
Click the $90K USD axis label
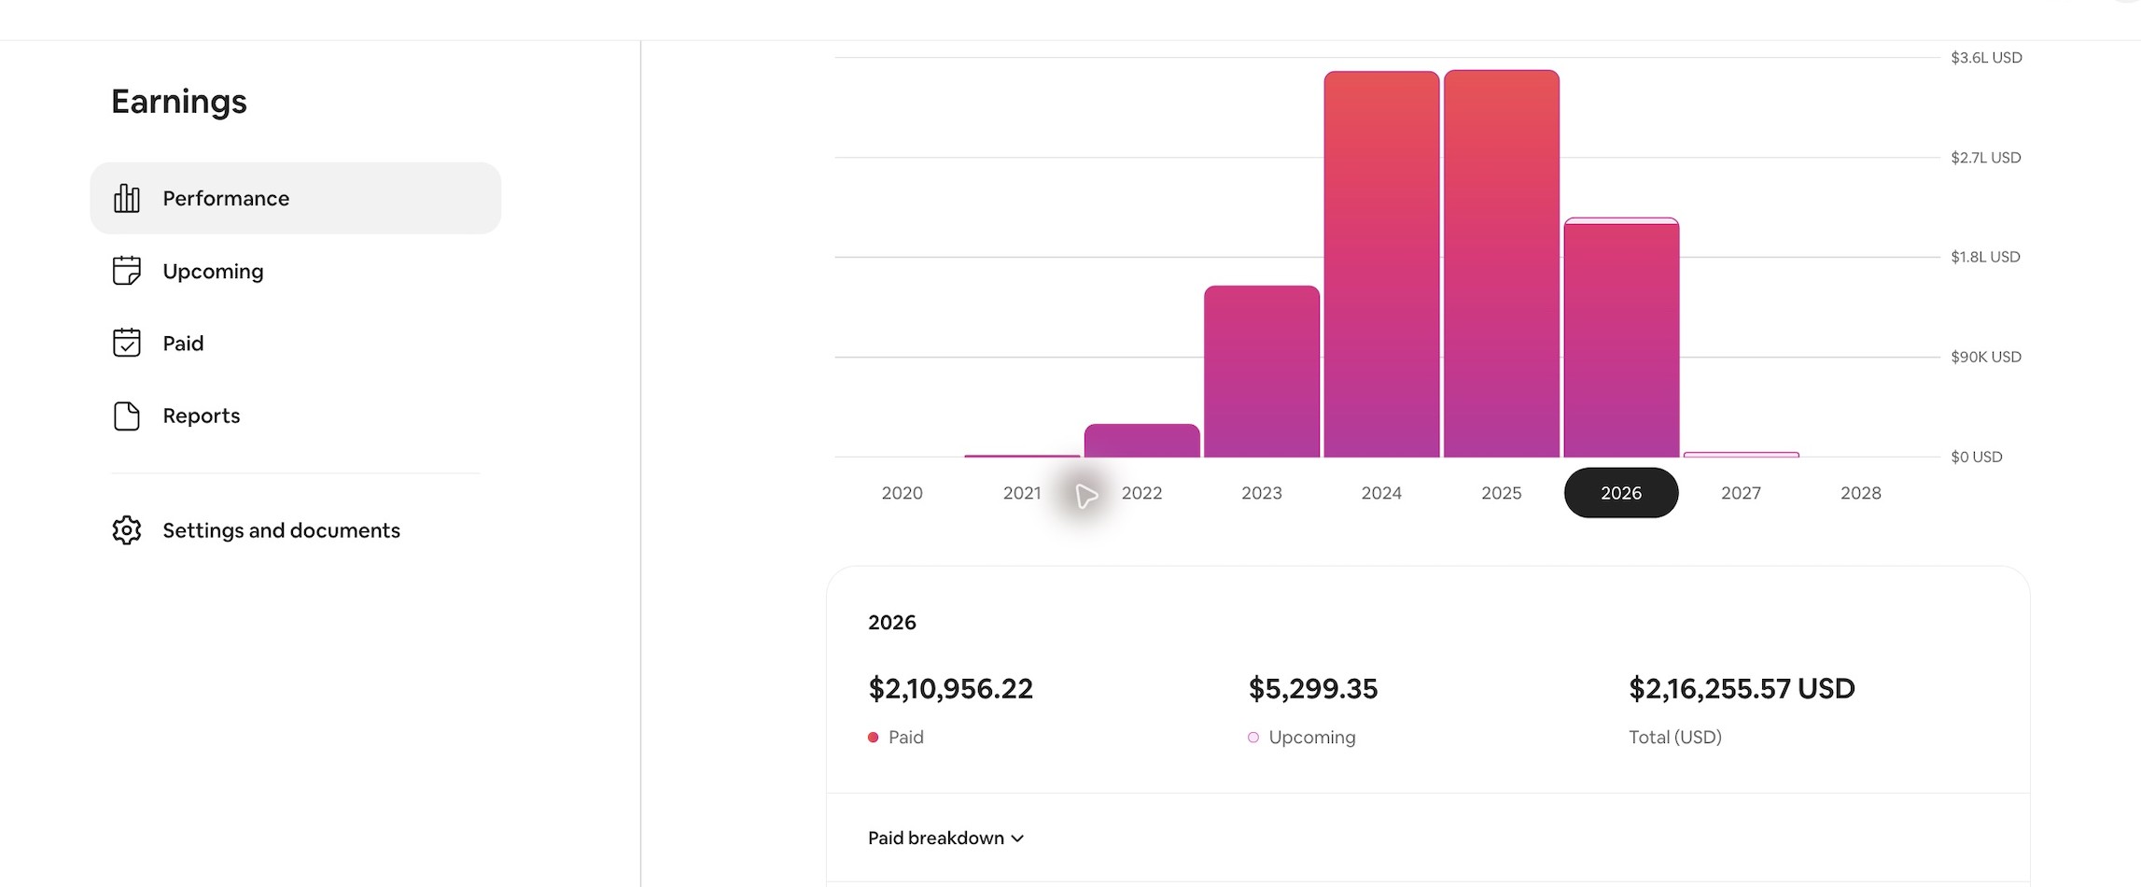coord(1986,357)
